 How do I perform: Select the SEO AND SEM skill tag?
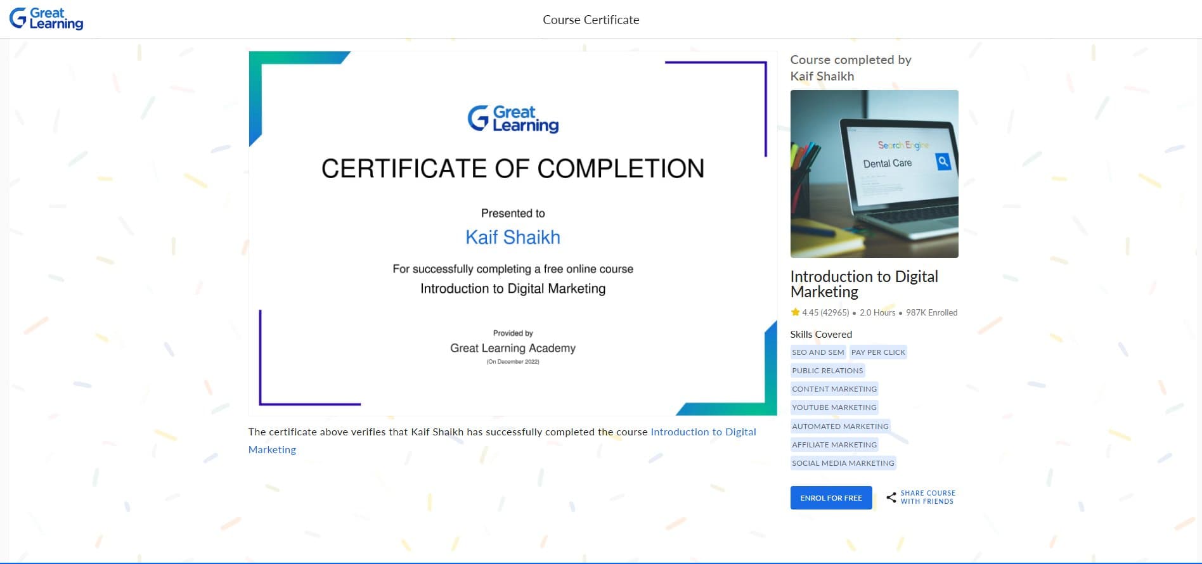point(818,352)
